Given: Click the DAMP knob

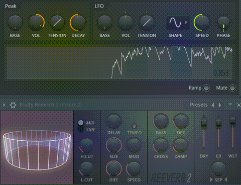Looking at the screenshot, I should click(180, 145).
